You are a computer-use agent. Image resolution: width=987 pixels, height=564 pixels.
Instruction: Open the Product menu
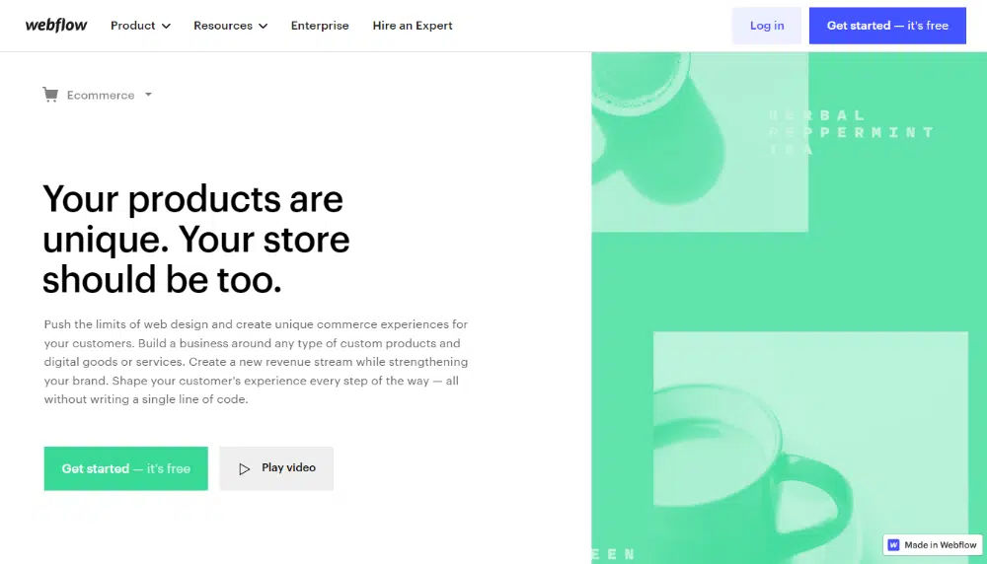[x=132, y=26]
